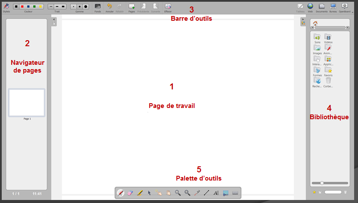The image size is (358, 203).
Task: Open the virtual keyboard from the palette
Action: click(235, 193)
